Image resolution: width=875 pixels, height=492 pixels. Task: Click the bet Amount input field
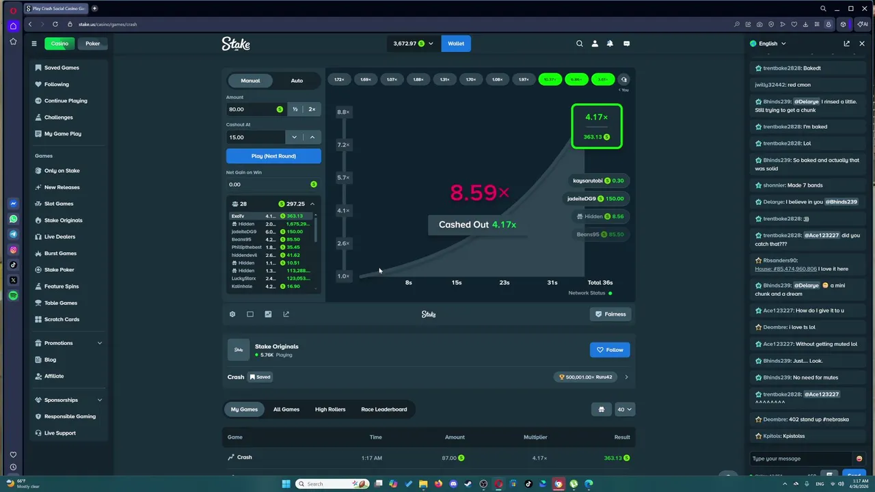(x=256, y=109)
